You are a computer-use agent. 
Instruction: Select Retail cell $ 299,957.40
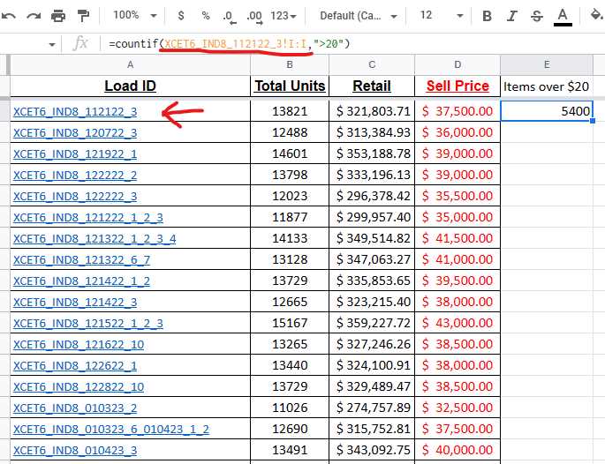tap(372, 217)
